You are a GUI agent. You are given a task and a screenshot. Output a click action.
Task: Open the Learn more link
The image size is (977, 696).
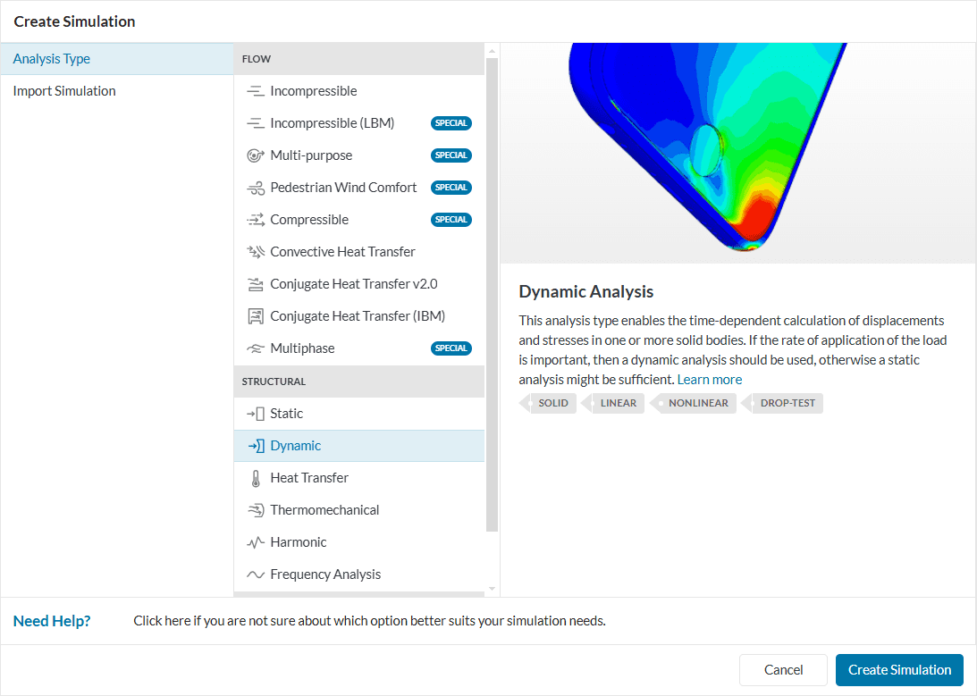tap(709, 379)
